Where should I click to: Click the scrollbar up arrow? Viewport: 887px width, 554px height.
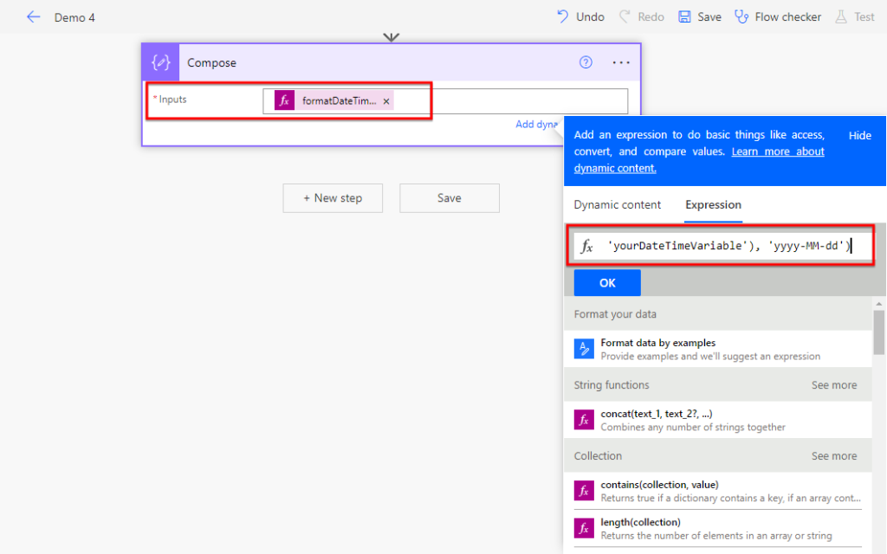point(879,304)
